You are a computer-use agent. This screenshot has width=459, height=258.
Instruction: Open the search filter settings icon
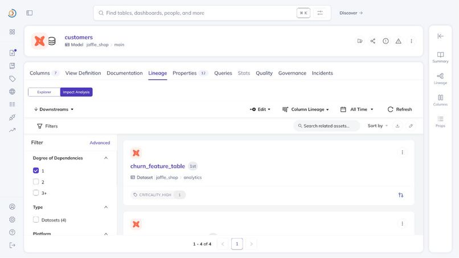tap(320, 13)
